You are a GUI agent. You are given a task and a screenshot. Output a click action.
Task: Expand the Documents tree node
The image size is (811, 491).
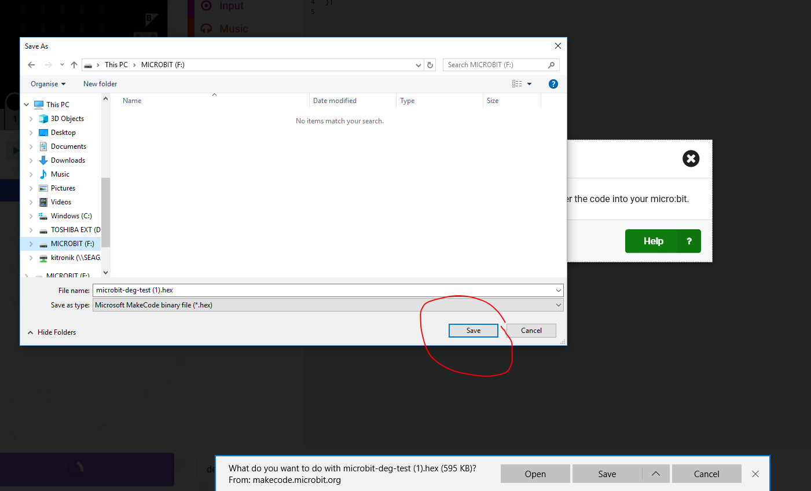32,146
